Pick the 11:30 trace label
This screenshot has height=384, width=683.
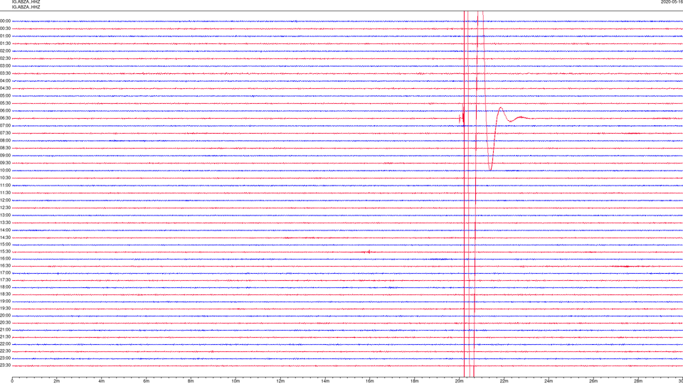[x=5, y=193]
